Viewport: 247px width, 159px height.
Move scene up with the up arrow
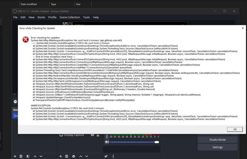[35, 156]
